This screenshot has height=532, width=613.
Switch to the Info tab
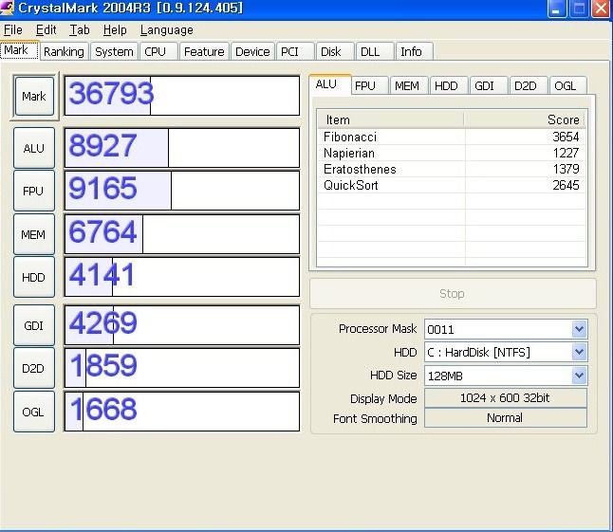[414, 51]
